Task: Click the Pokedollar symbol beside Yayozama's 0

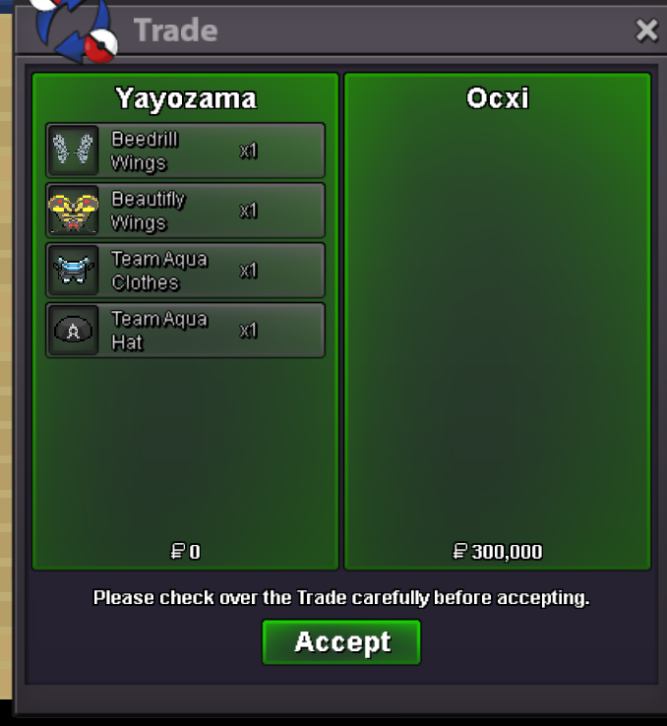Action: click(178, 552)
